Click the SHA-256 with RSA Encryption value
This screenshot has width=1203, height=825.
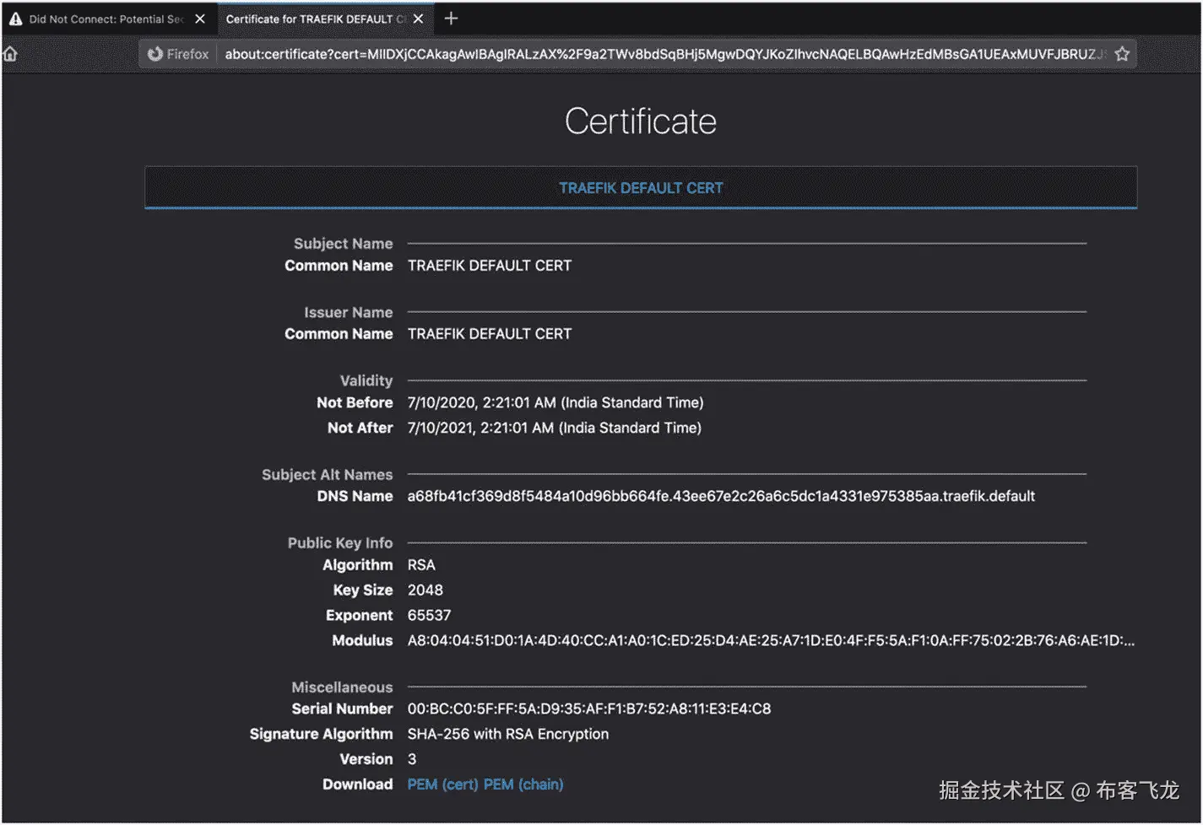click(x=508, y=735)
